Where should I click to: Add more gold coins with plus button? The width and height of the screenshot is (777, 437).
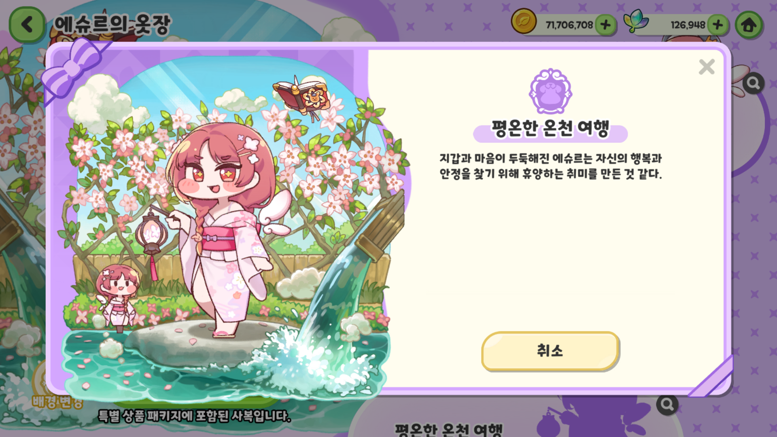(x=605, y=25)
